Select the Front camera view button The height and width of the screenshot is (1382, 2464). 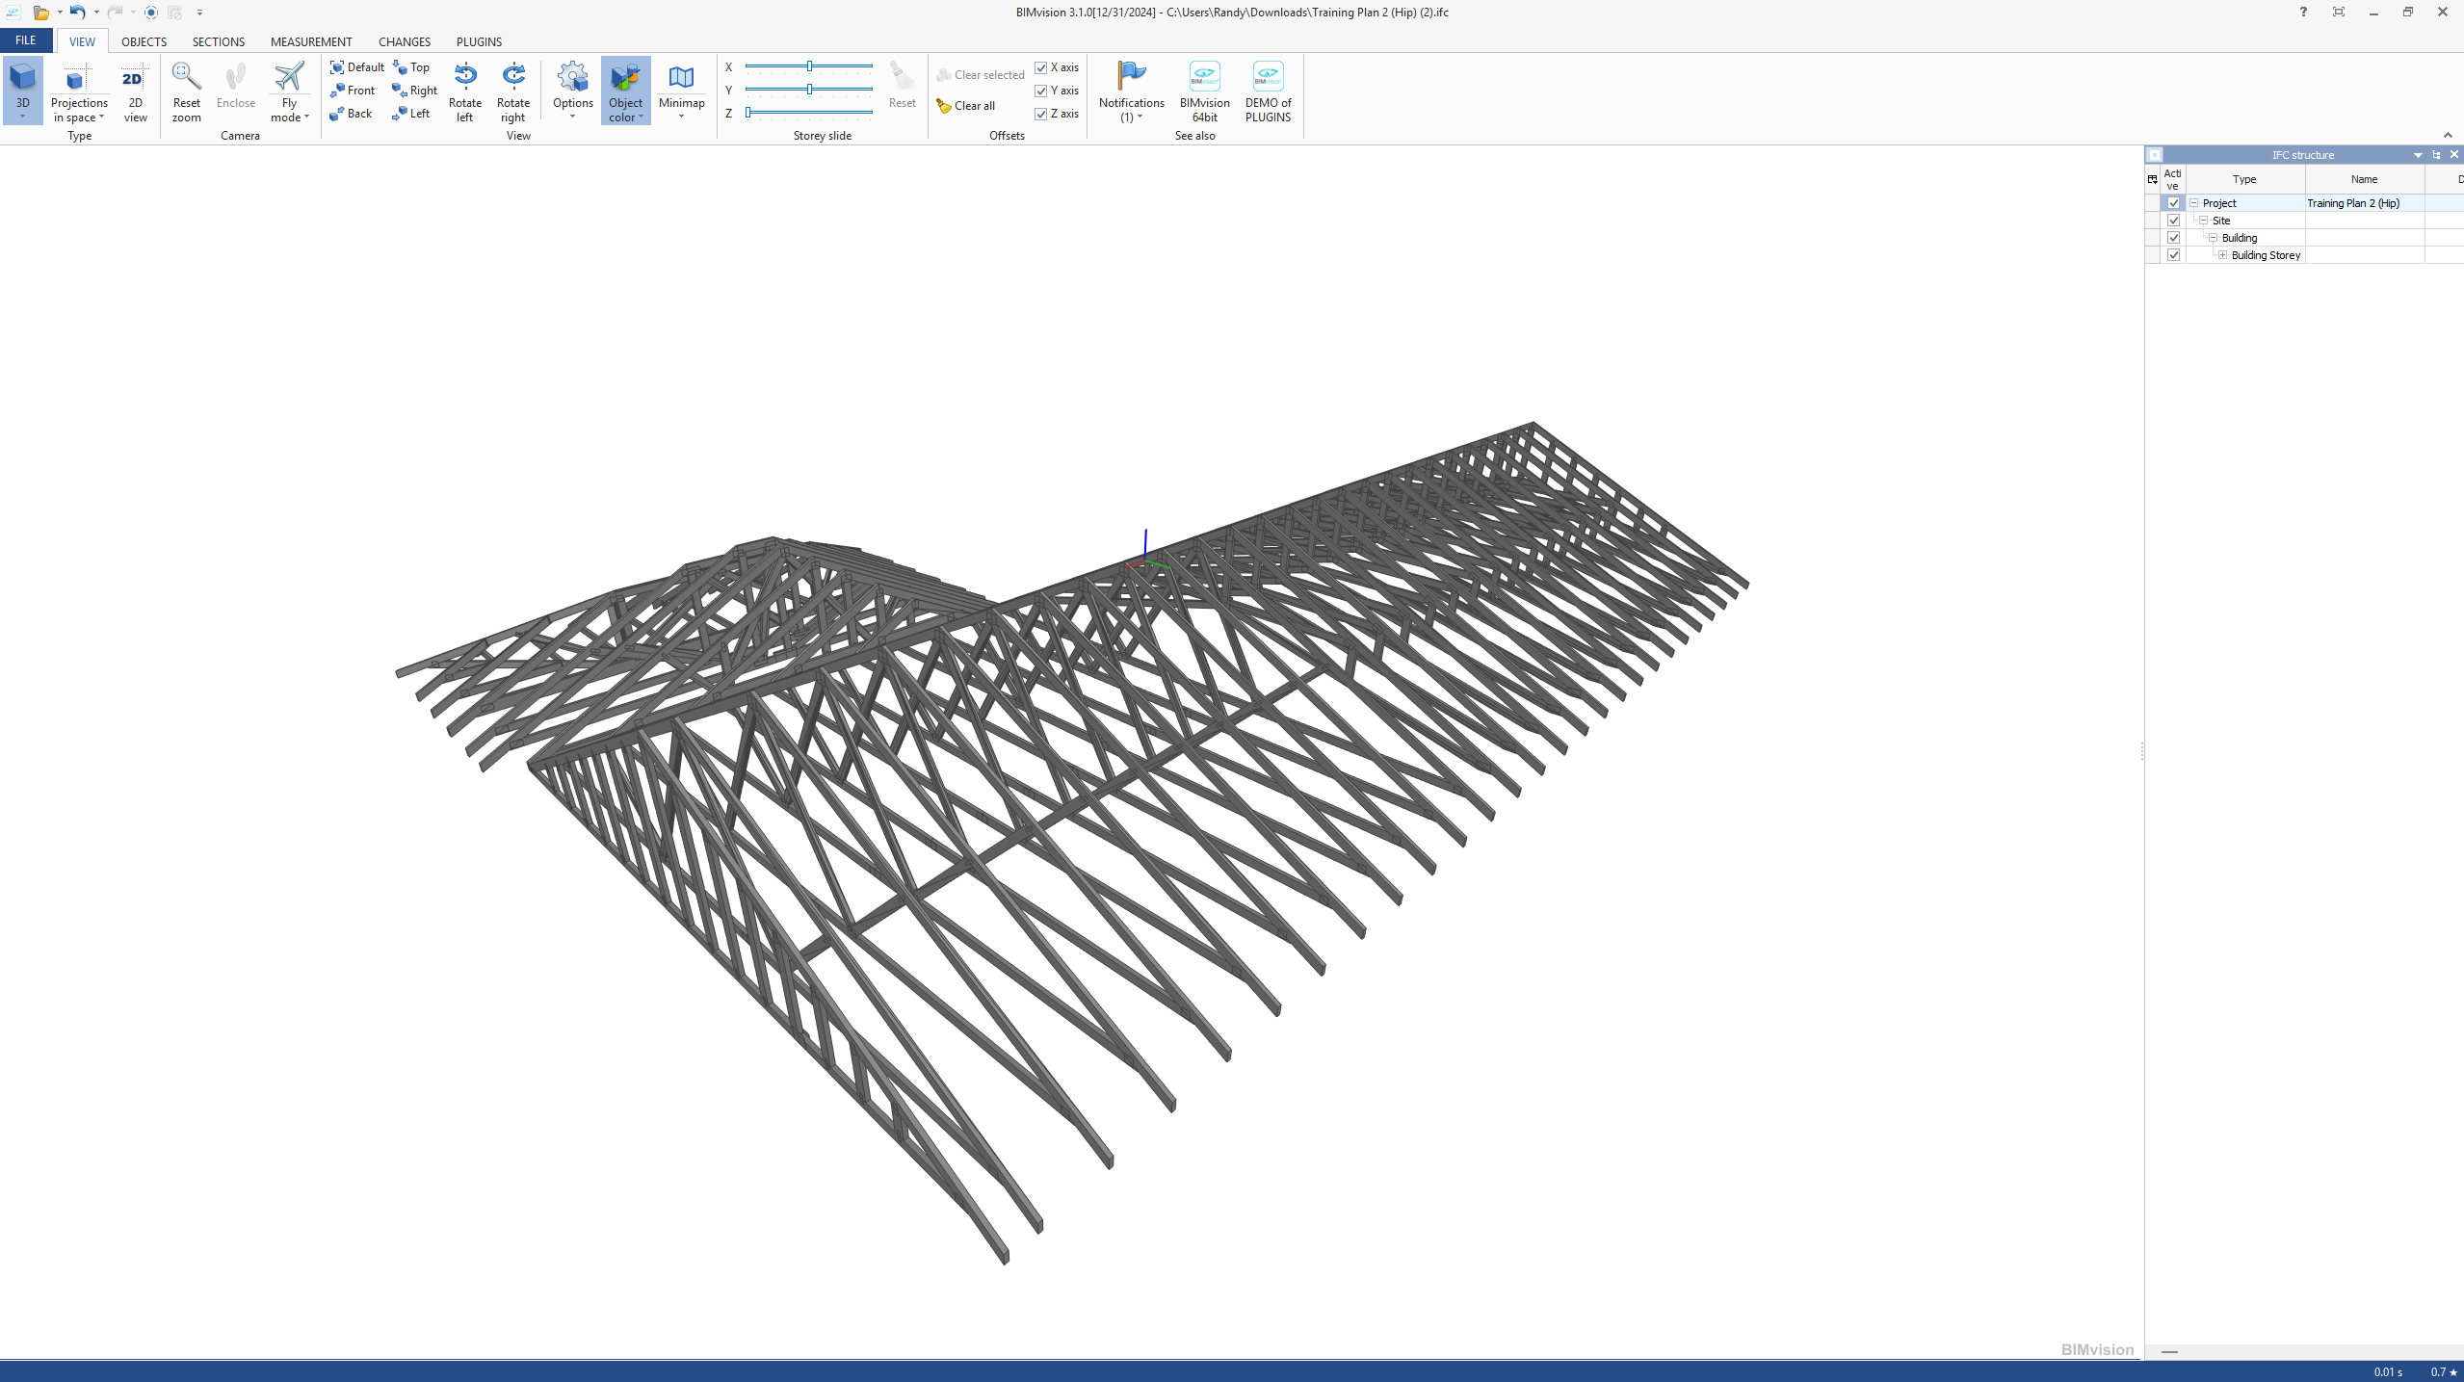point(353,91)
